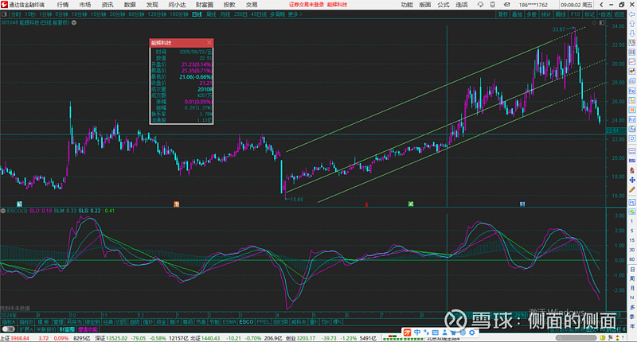Open the 行情 menu
This screenshot has width=637, height=342.
(x=63, y=4)
